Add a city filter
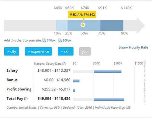The height and width of the screenshot is (119, 152). pyautogui.click(x=12, y=51)
